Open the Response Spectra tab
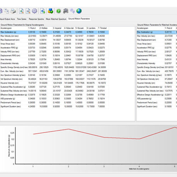The height and width of the screenshot is (177, 177). [x=36, y=19]
